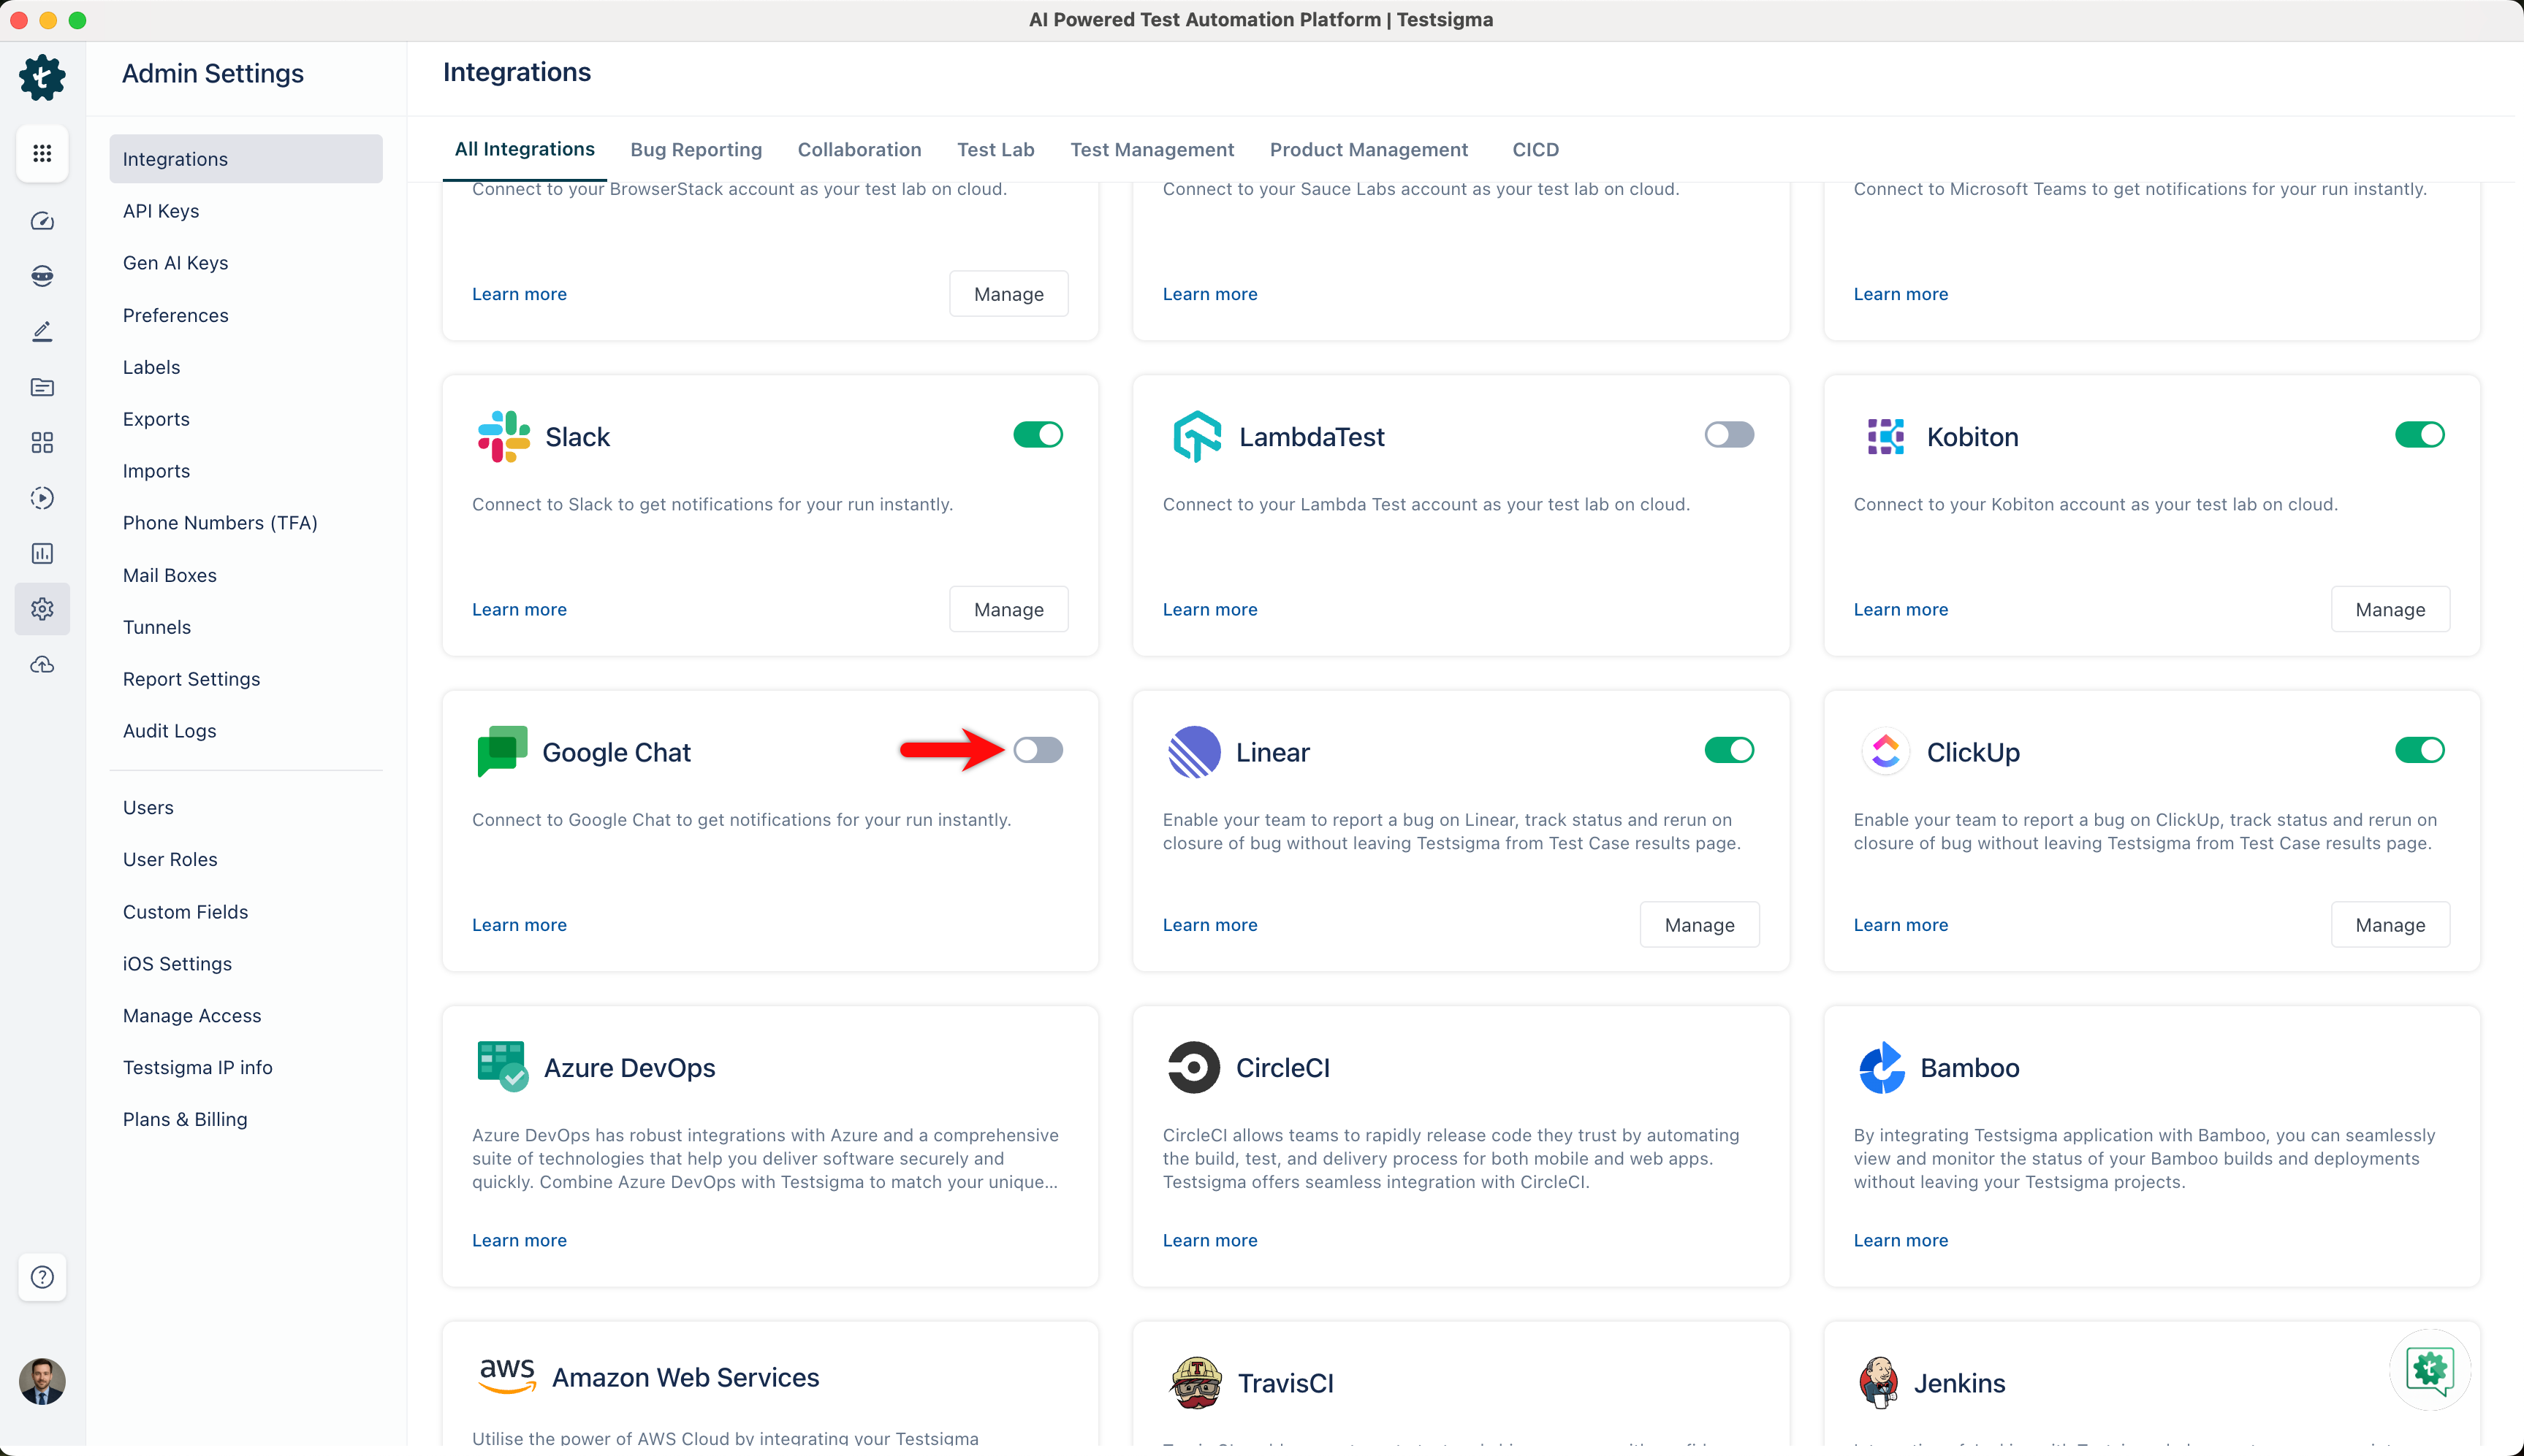The image size is (2524, 1456).
Task: Open Learn more for CircleCI
Action: tap(1210, 1240)
